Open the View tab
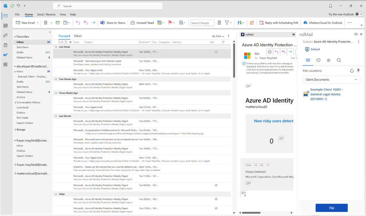 pyautogui.click(x=63, y=15)
